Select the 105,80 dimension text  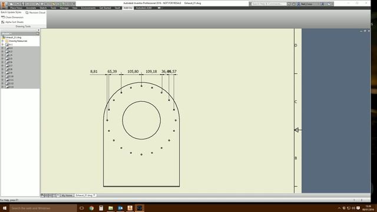[x=133, y=71]
